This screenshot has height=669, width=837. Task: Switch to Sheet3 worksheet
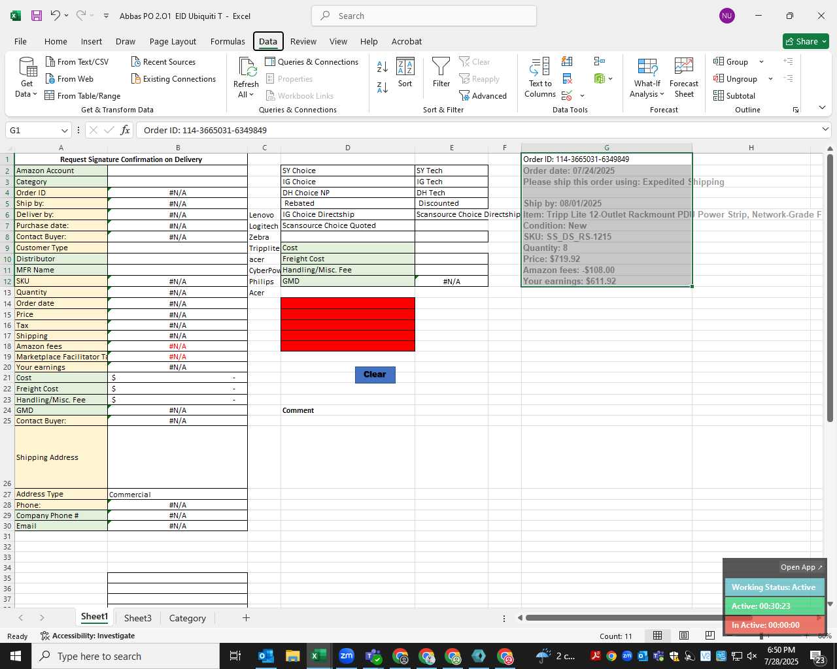(137, 618)
